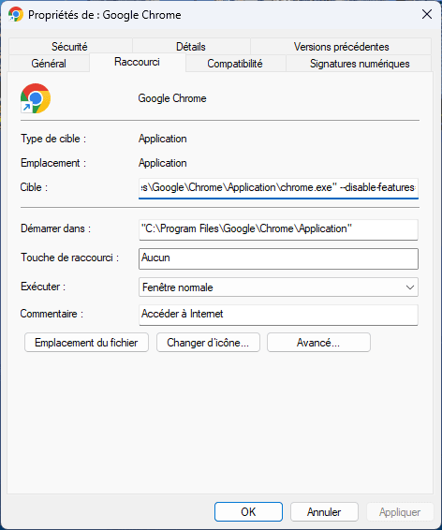Image resolution: width=442 pixels, height=530 pixels.
Task: Click the Application value beside Type de cible
Action: pos(163,139)
